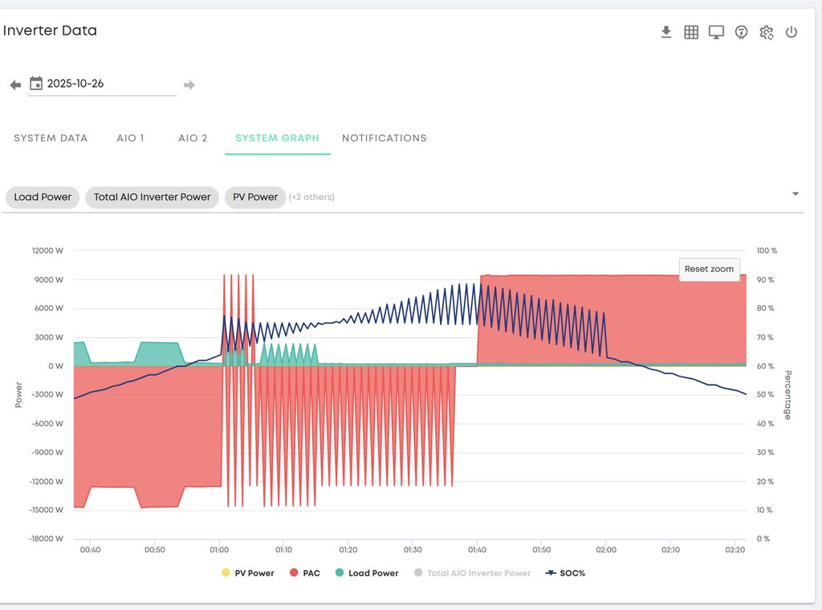Open the Notifications tab
This screenshot has width=822, height=610.
[385, 138]
